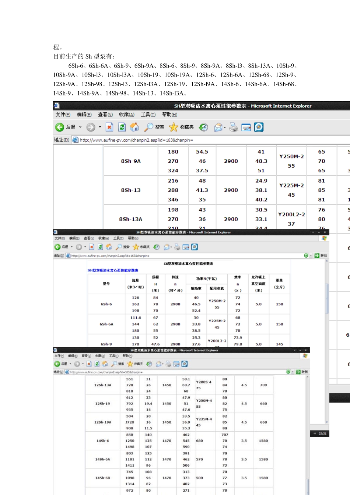This screenshot has width=350, height=495.
Task: Go Home using largest window's house icon
Action: [x=134, y=127]
